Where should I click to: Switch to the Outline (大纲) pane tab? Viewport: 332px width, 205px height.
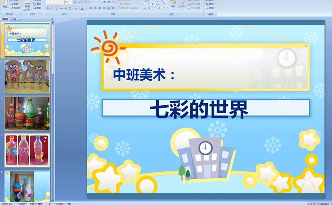coord(14,19)
